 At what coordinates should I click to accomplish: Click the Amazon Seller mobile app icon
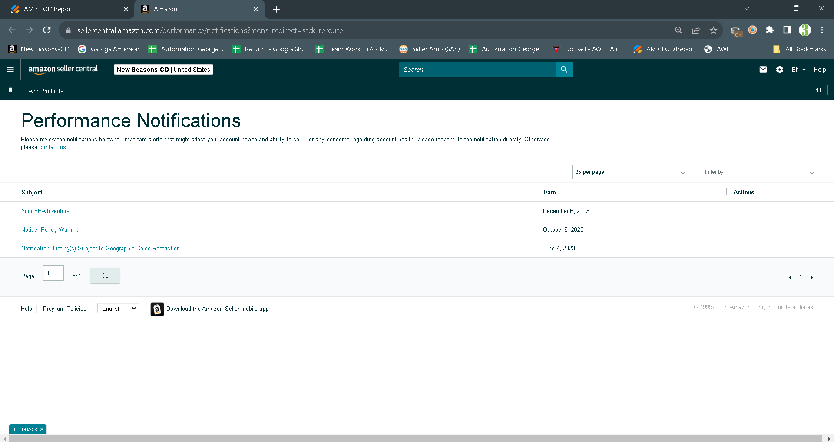point(157,309)
